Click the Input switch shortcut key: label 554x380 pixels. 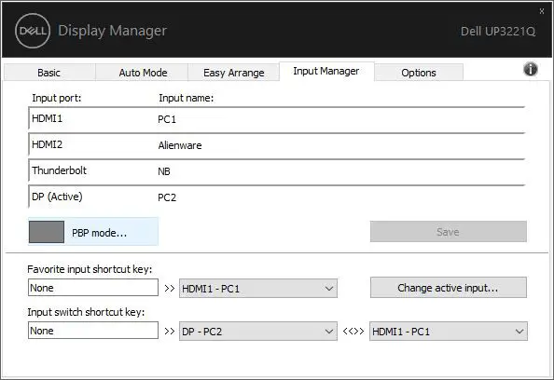pos(86,312)
